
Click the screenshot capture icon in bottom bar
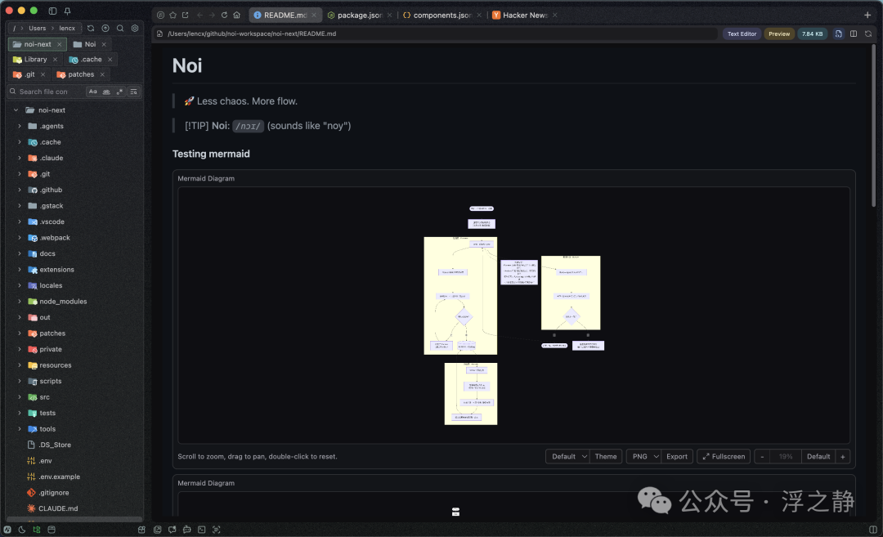coord(216,530)
